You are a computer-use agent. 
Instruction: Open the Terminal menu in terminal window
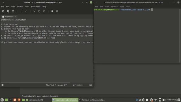pos(115,7)
